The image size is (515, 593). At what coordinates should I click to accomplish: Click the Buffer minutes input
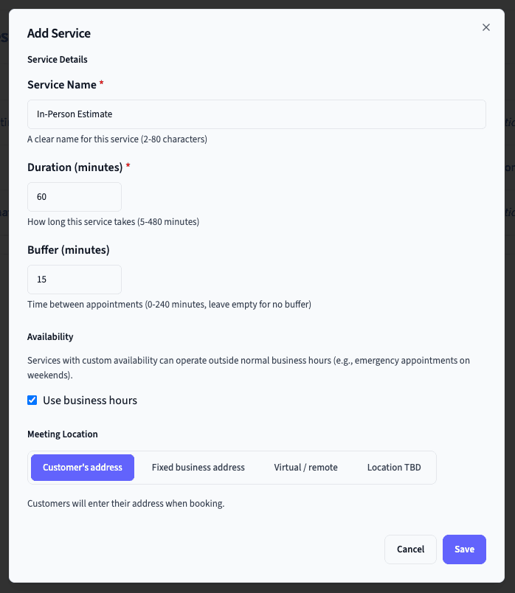[x=74, y=280]
